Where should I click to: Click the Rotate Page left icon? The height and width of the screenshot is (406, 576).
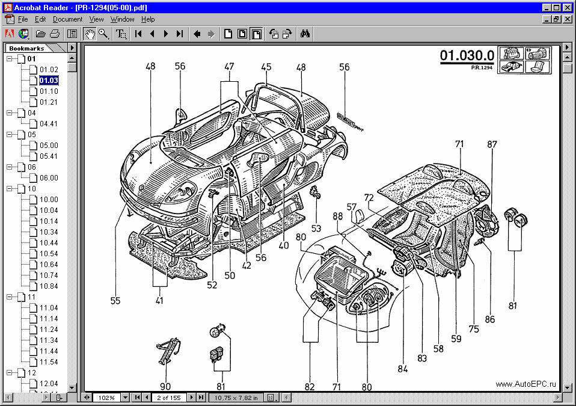[275, 34]
